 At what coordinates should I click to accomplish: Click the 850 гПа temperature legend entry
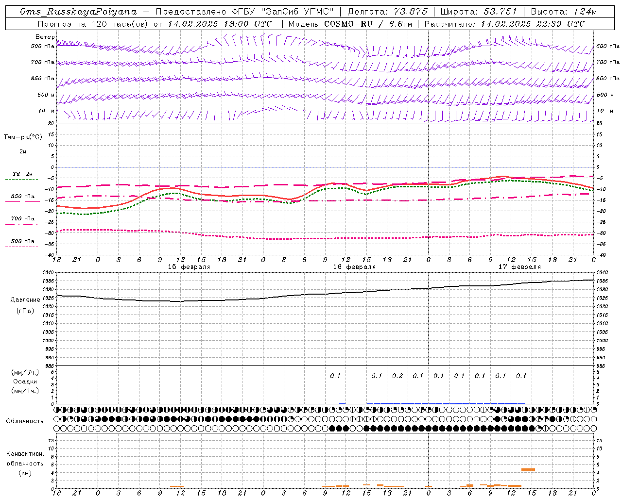(x=23, y=197)
